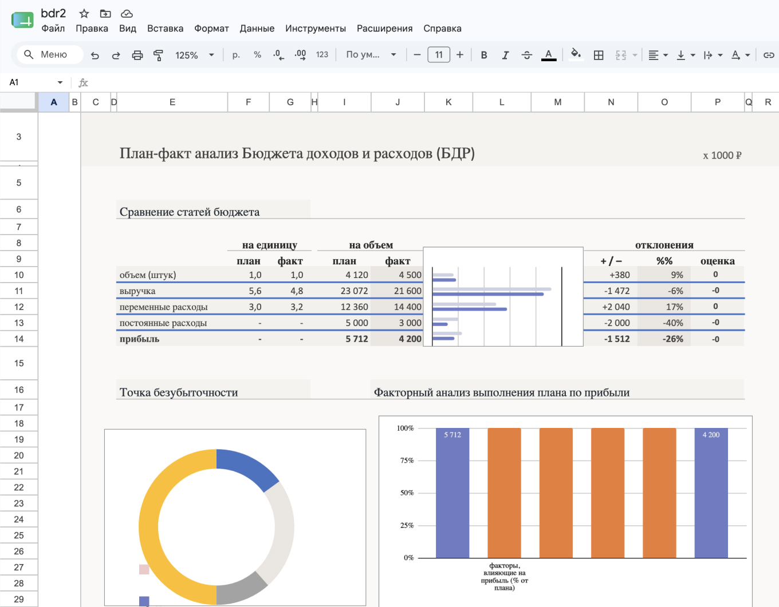The width and height of the screenshot is (779, 607).
Task: Toggle bold formatting
Action: tap(484, 55)
